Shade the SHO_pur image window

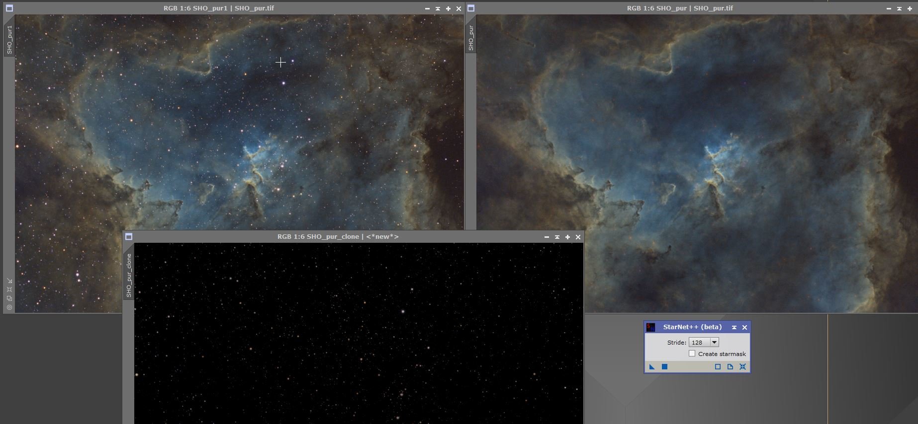899,8
